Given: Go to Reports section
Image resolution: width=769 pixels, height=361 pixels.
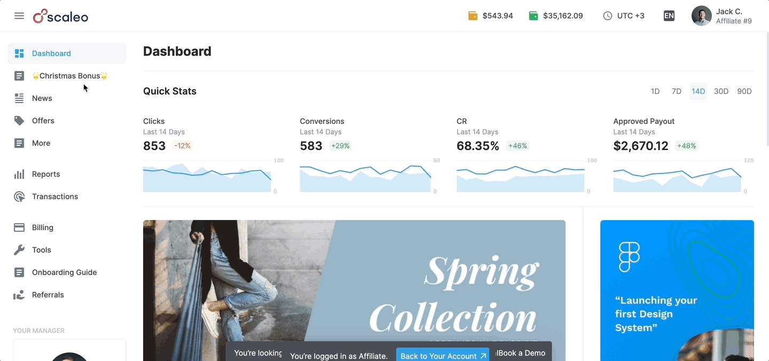Looking at the screenshot, I should pos(67,174).
